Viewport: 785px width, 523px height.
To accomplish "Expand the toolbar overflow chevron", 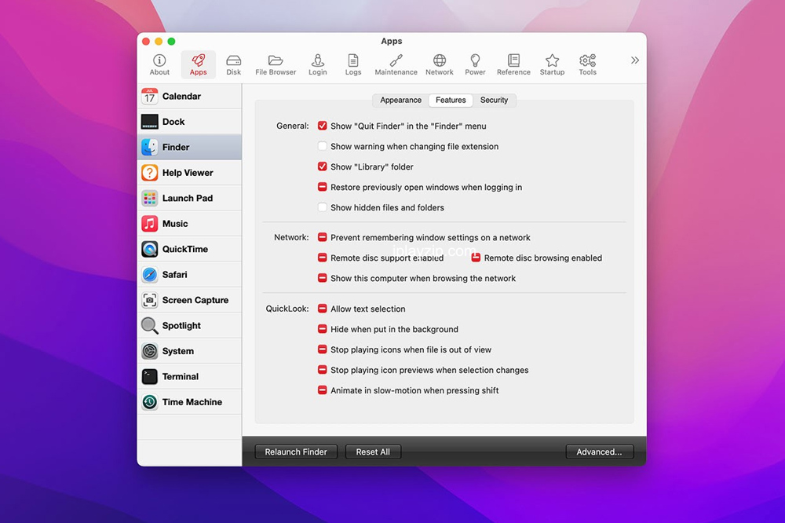I will click(635, 60).
